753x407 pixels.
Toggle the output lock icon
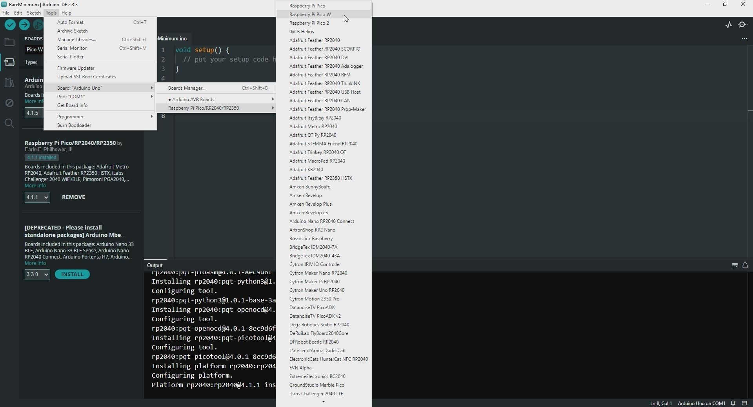tap(745, 265)
